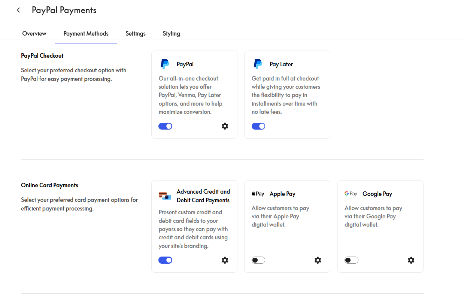Open Google Pay settings gear
Image resolution: width=467 pixels, height=306 pixels.
tap(411, 260)
